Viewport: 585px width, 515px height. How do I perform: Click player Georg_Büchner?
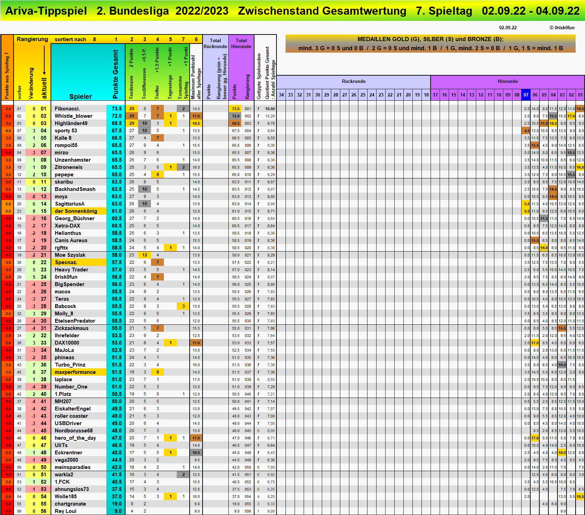point(75,218)
